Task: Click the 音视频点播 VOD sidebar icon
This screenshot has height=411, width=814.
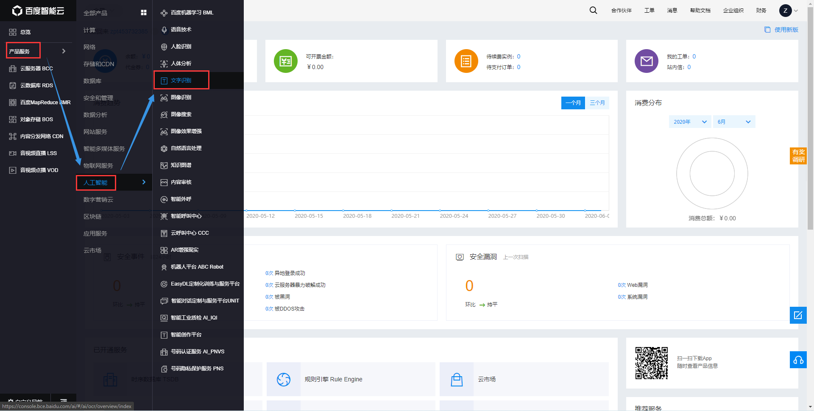Action: tap(13, 170)
